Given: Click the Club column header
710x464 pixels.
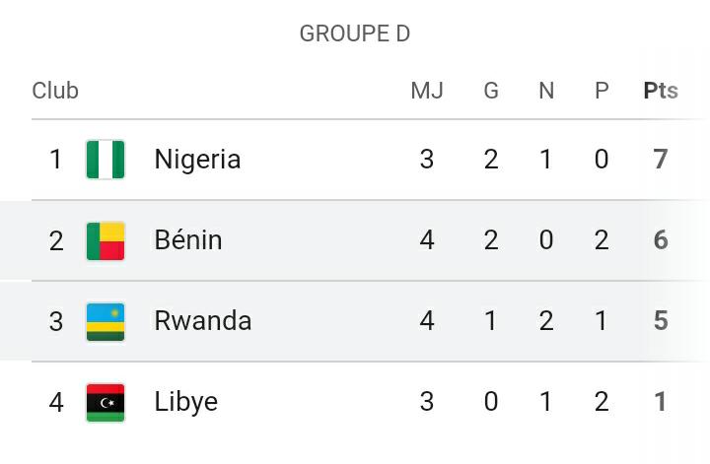Looking at the screenshot, I should (55, 91).
